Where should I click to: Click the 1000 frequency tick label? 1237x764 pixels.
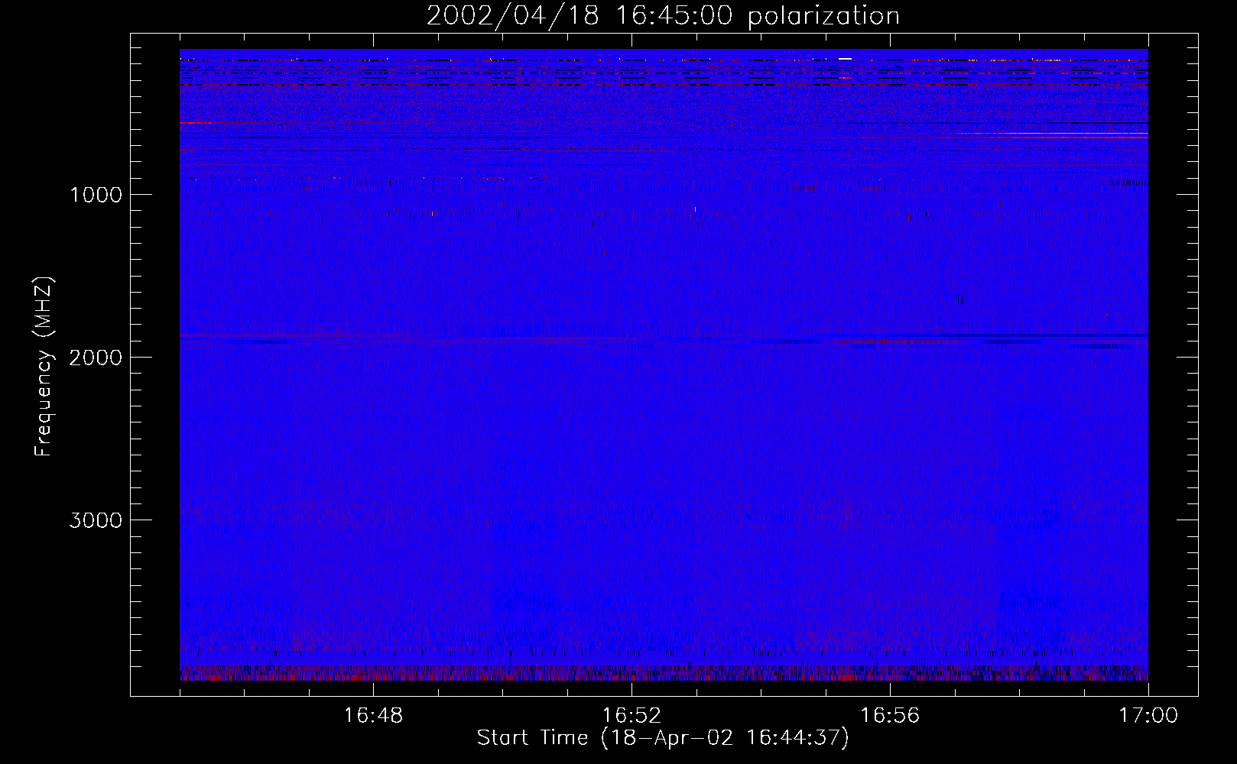pyautogui.click(x=96, y=195)
